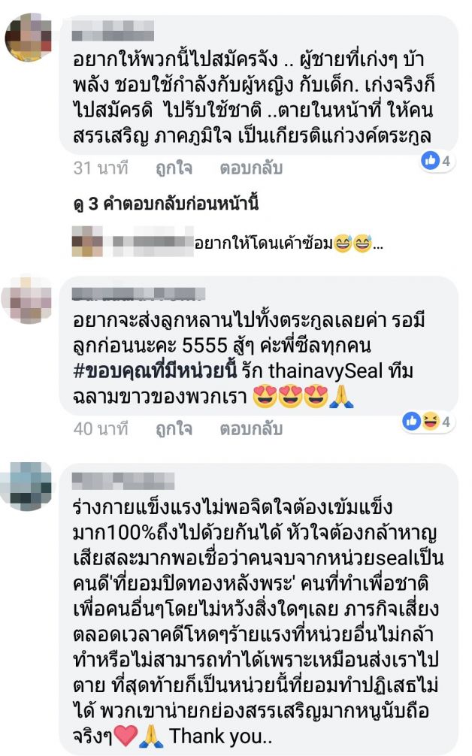472x756 pixels.
Task: Open the reply author's small avatar
Action: [87, 241]
